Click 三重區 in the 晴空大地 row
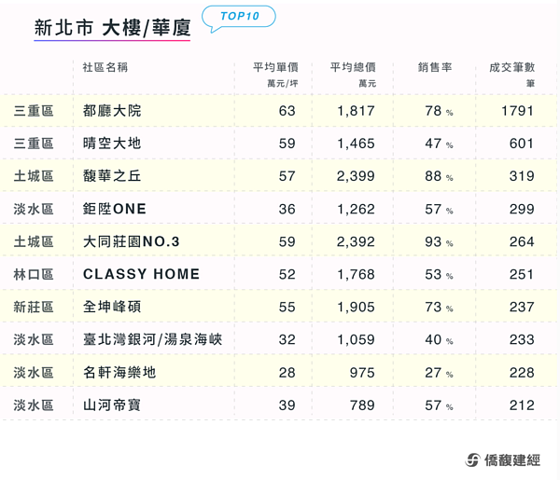Screen dimensions: 560x480 click(34, 144)
